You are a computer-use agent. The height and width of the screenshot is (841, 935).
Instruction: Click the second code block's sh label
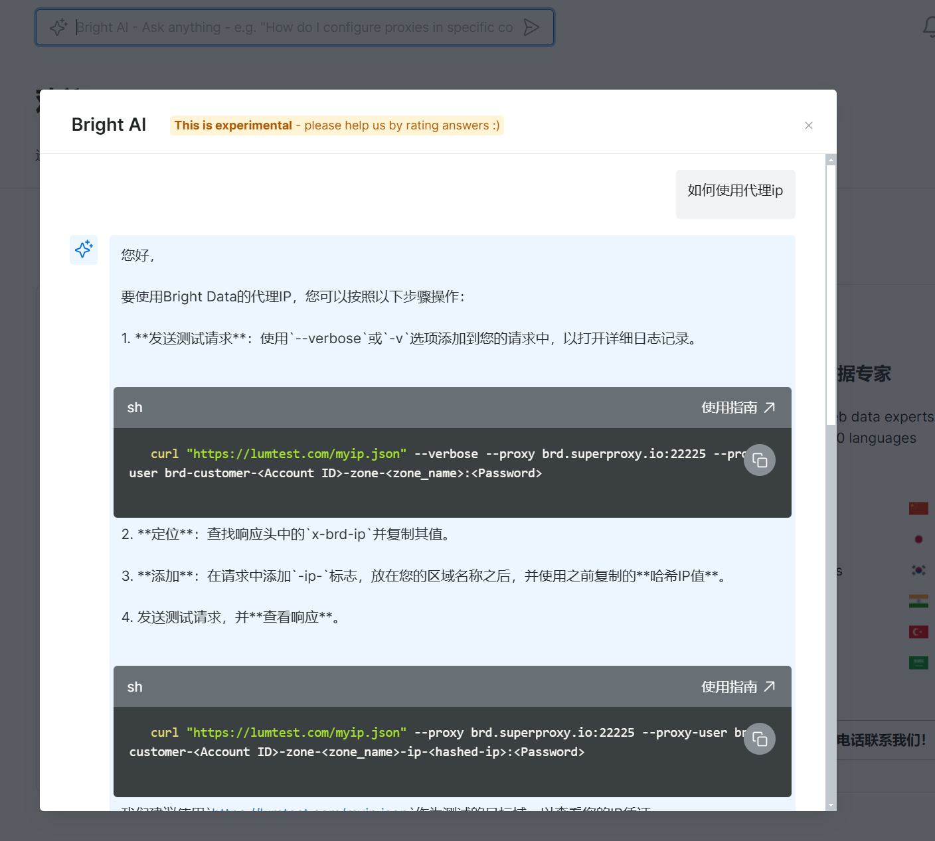pyautogui.click(x=135, y=687)
